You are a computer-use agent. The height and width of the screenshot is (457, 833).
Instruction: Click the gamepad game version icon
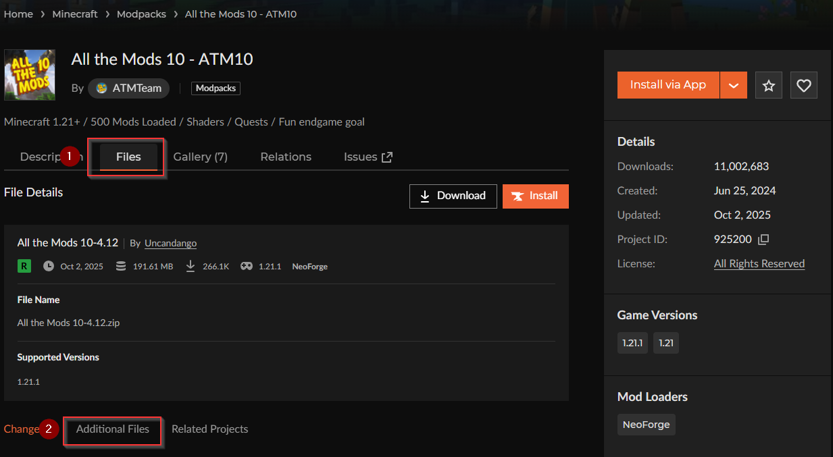[x=247, y=266]
